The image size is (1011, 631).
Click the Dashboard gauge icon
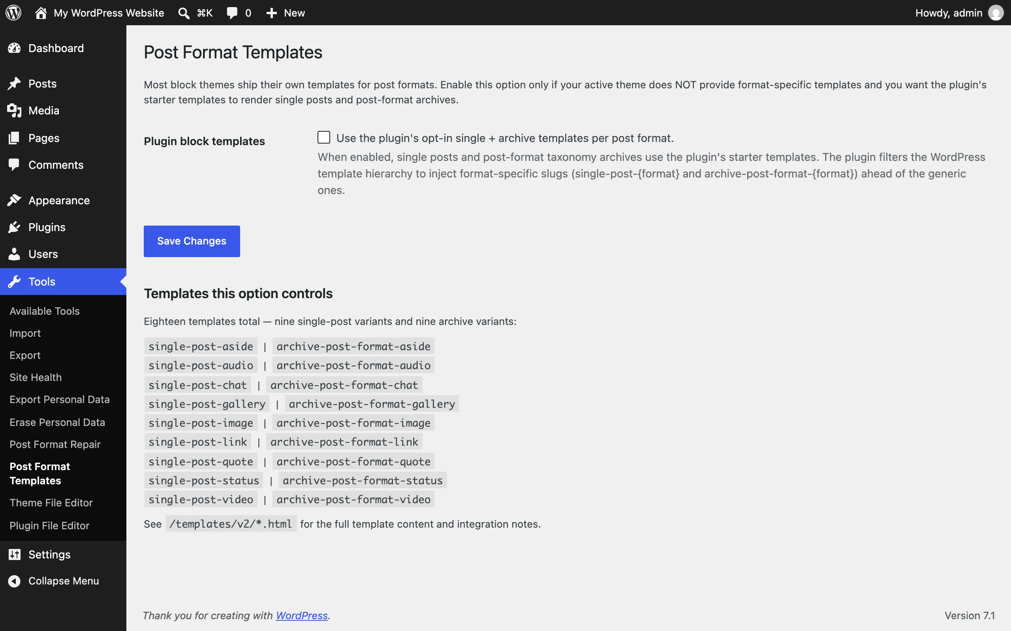click(x=14, y=48)
